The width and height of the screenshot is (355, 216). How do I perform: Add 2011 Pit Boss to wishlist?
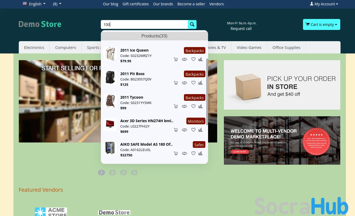click(x=193, y=83)
